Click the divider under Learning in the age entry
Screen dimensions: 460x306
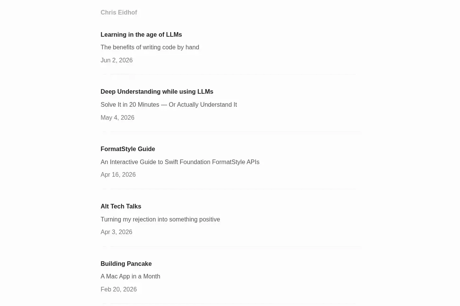(230, 74)
